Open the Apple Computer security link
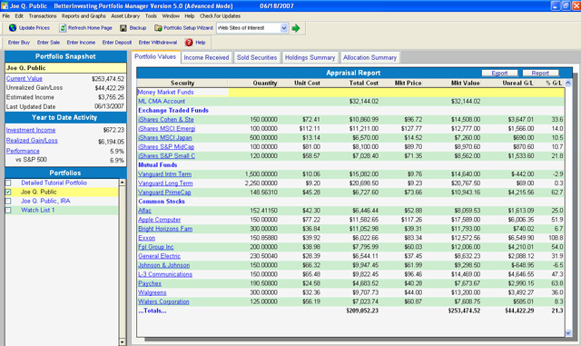Viewport: 581px width, 346px height. pyautogui.click(x=160, y=220)
